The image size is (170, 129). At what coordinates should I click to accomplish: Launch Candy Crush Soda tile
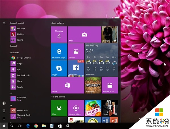tap(93, 108)
